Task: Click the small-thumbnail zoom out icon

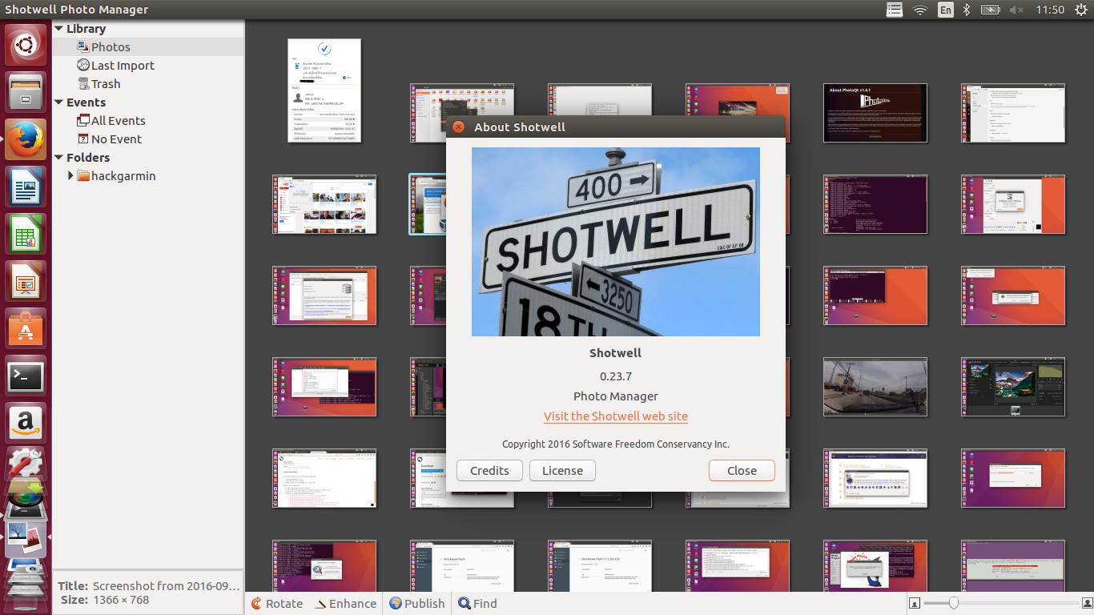Action: [915, 603]
